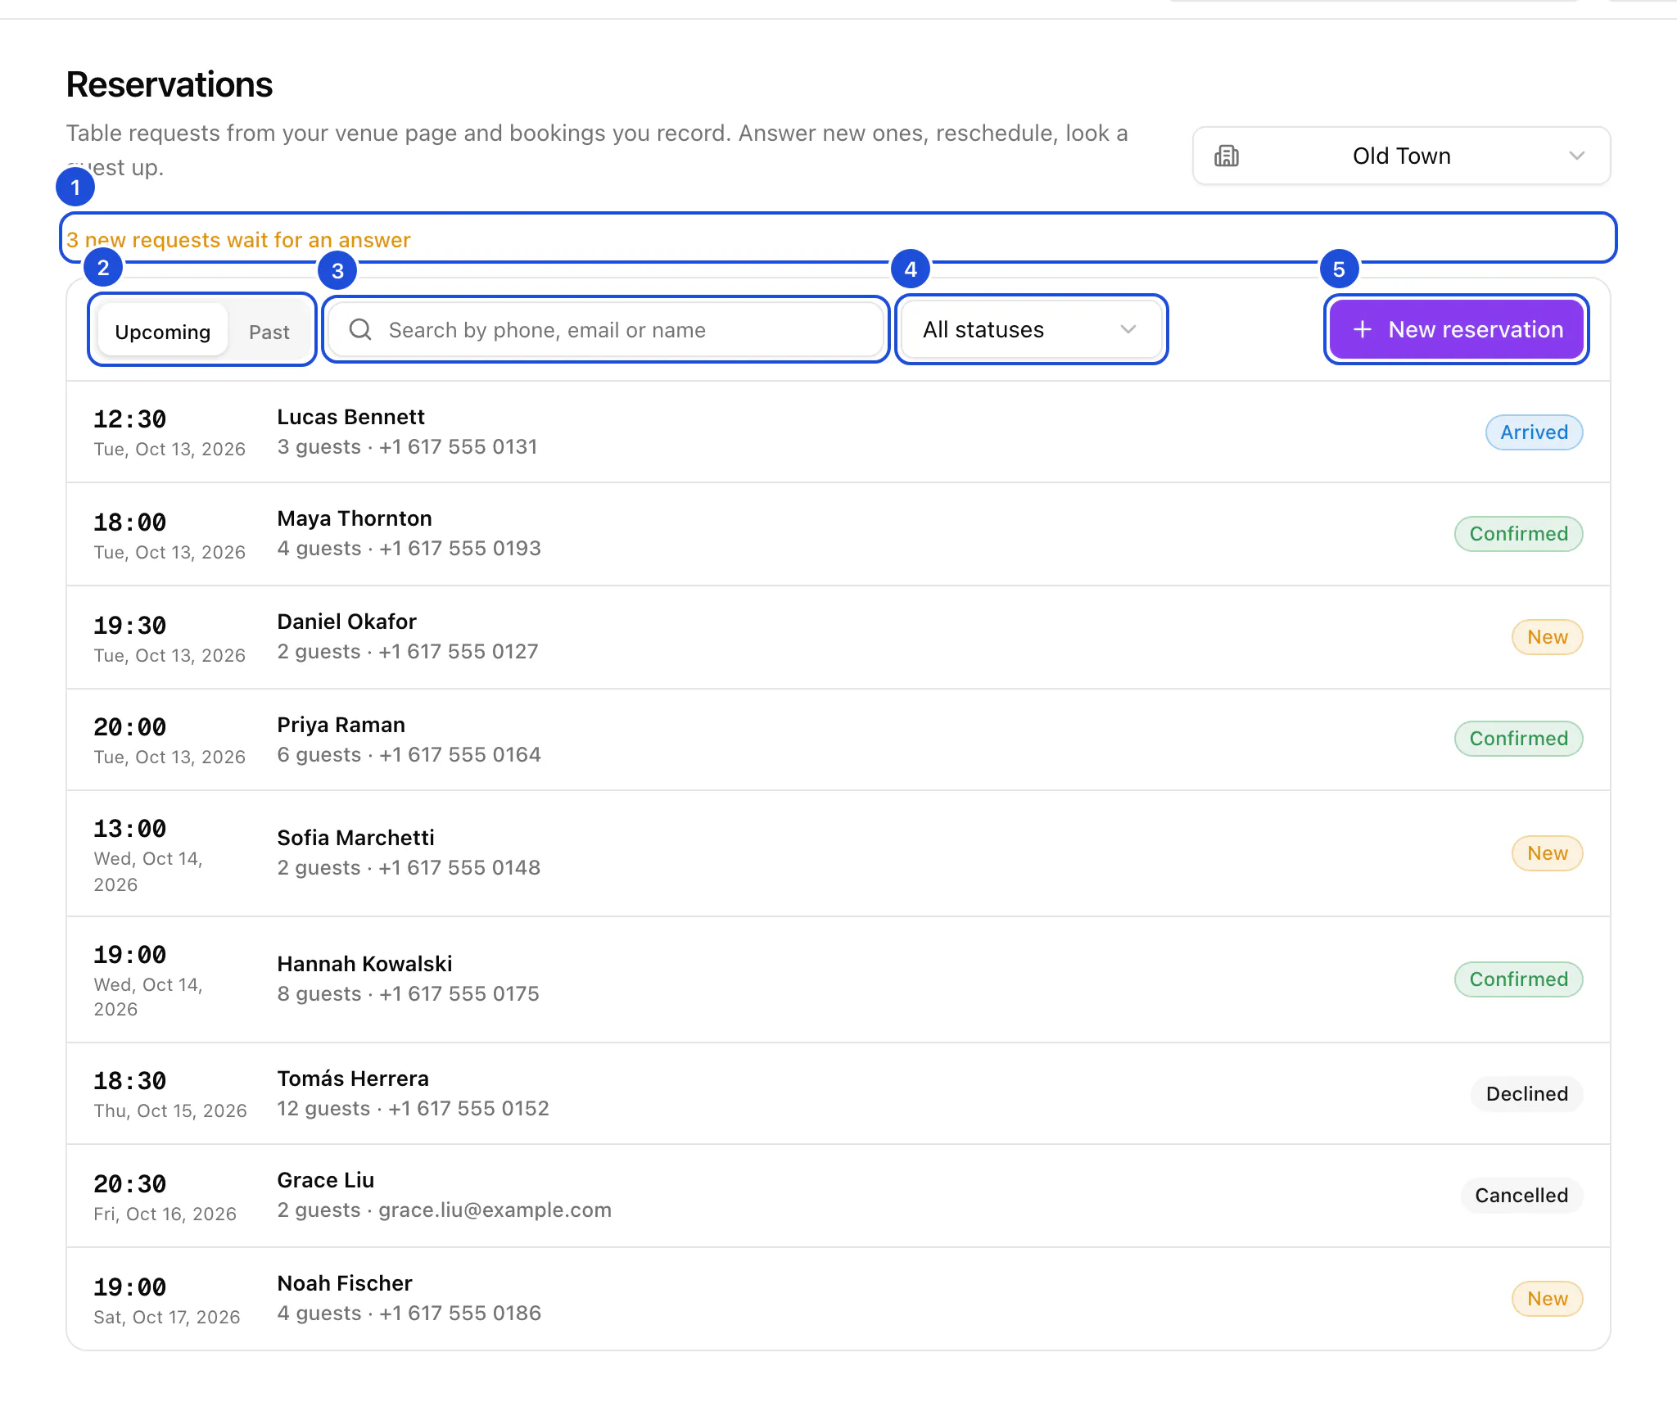The height and width of the screenshot is (1402, 1677).
Task: Open Sofia Marchetti's reservation
Action: 838,853
